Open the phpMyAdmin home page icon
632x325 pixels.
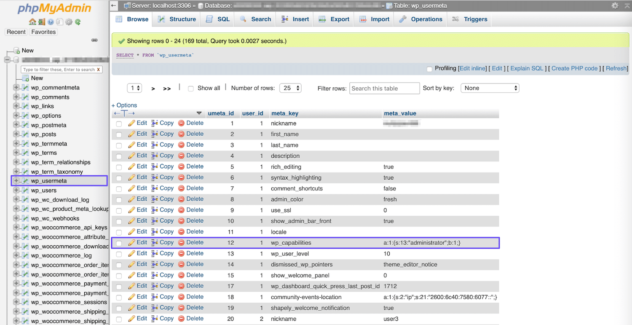coord(32,22)
